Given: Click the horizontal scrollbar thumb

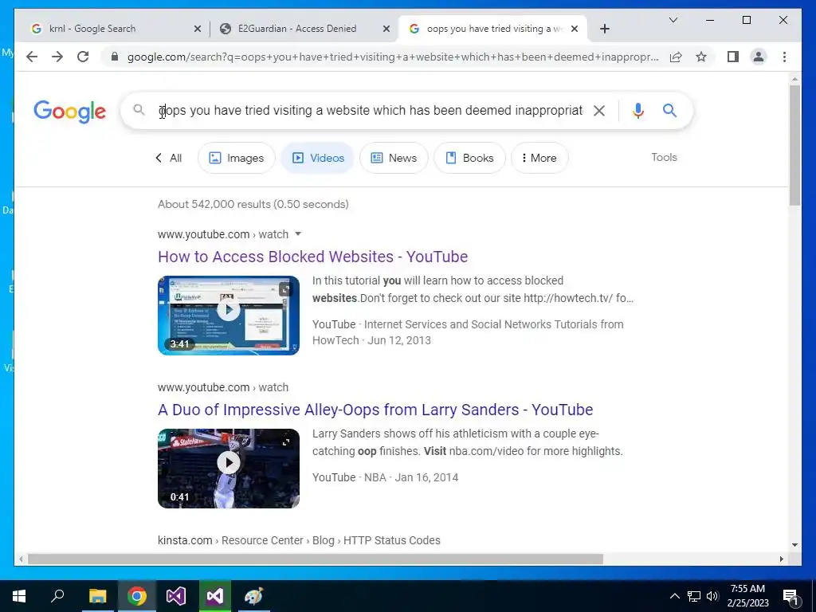Looking at the screenshot, I should pyautogui.click(x=316, y=559).
